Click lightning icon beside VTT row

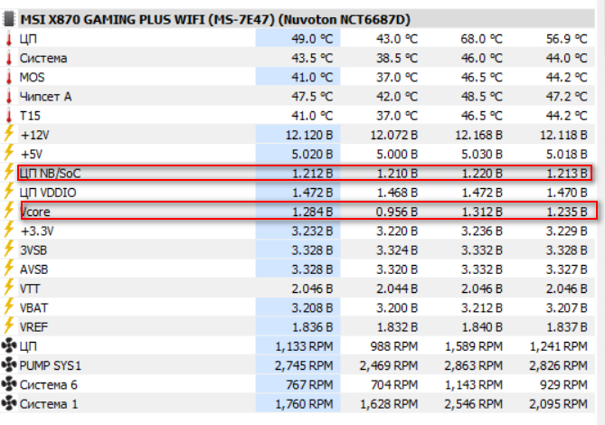pyautogui.click(x=9, y=288)
